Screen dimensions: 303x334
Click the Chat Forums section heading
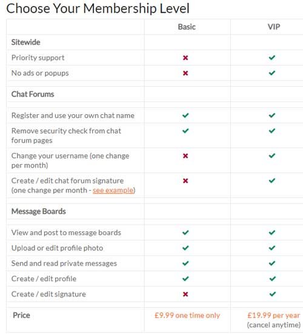(33, 94)
